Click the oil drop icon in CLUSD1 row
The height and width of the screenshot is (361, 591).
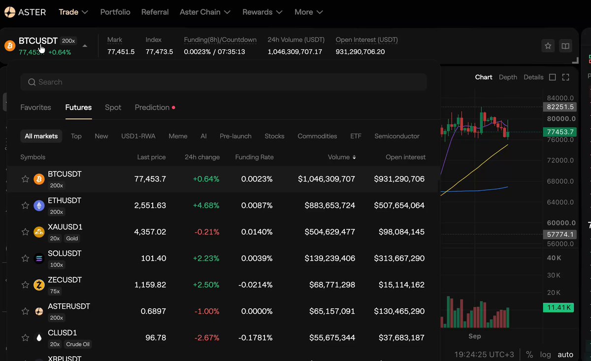click(x=39, y=338)
